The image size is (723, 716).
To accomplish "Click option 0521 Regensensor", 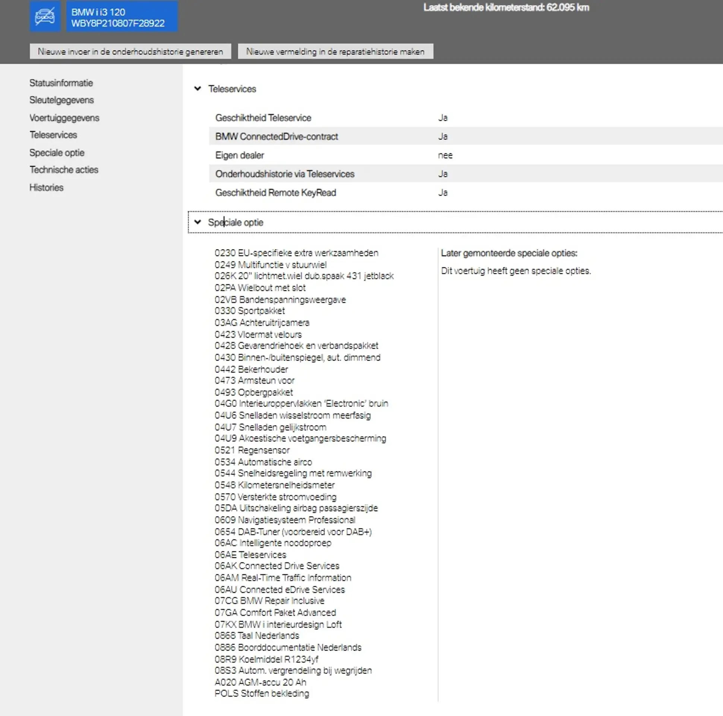I will click(252, 450).
